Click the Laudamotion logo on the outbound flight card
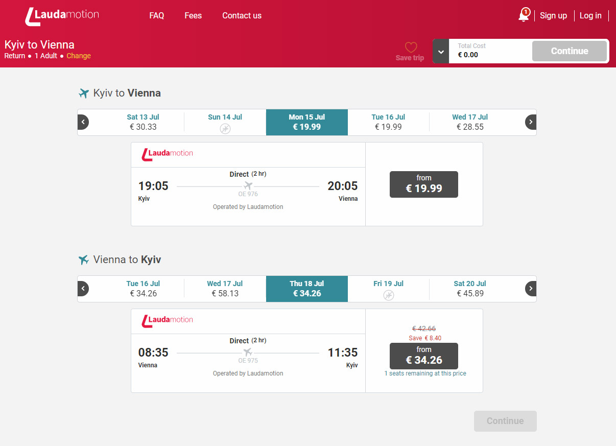The height and width of the screenshot is (446, 616). [x=168, y=154]
